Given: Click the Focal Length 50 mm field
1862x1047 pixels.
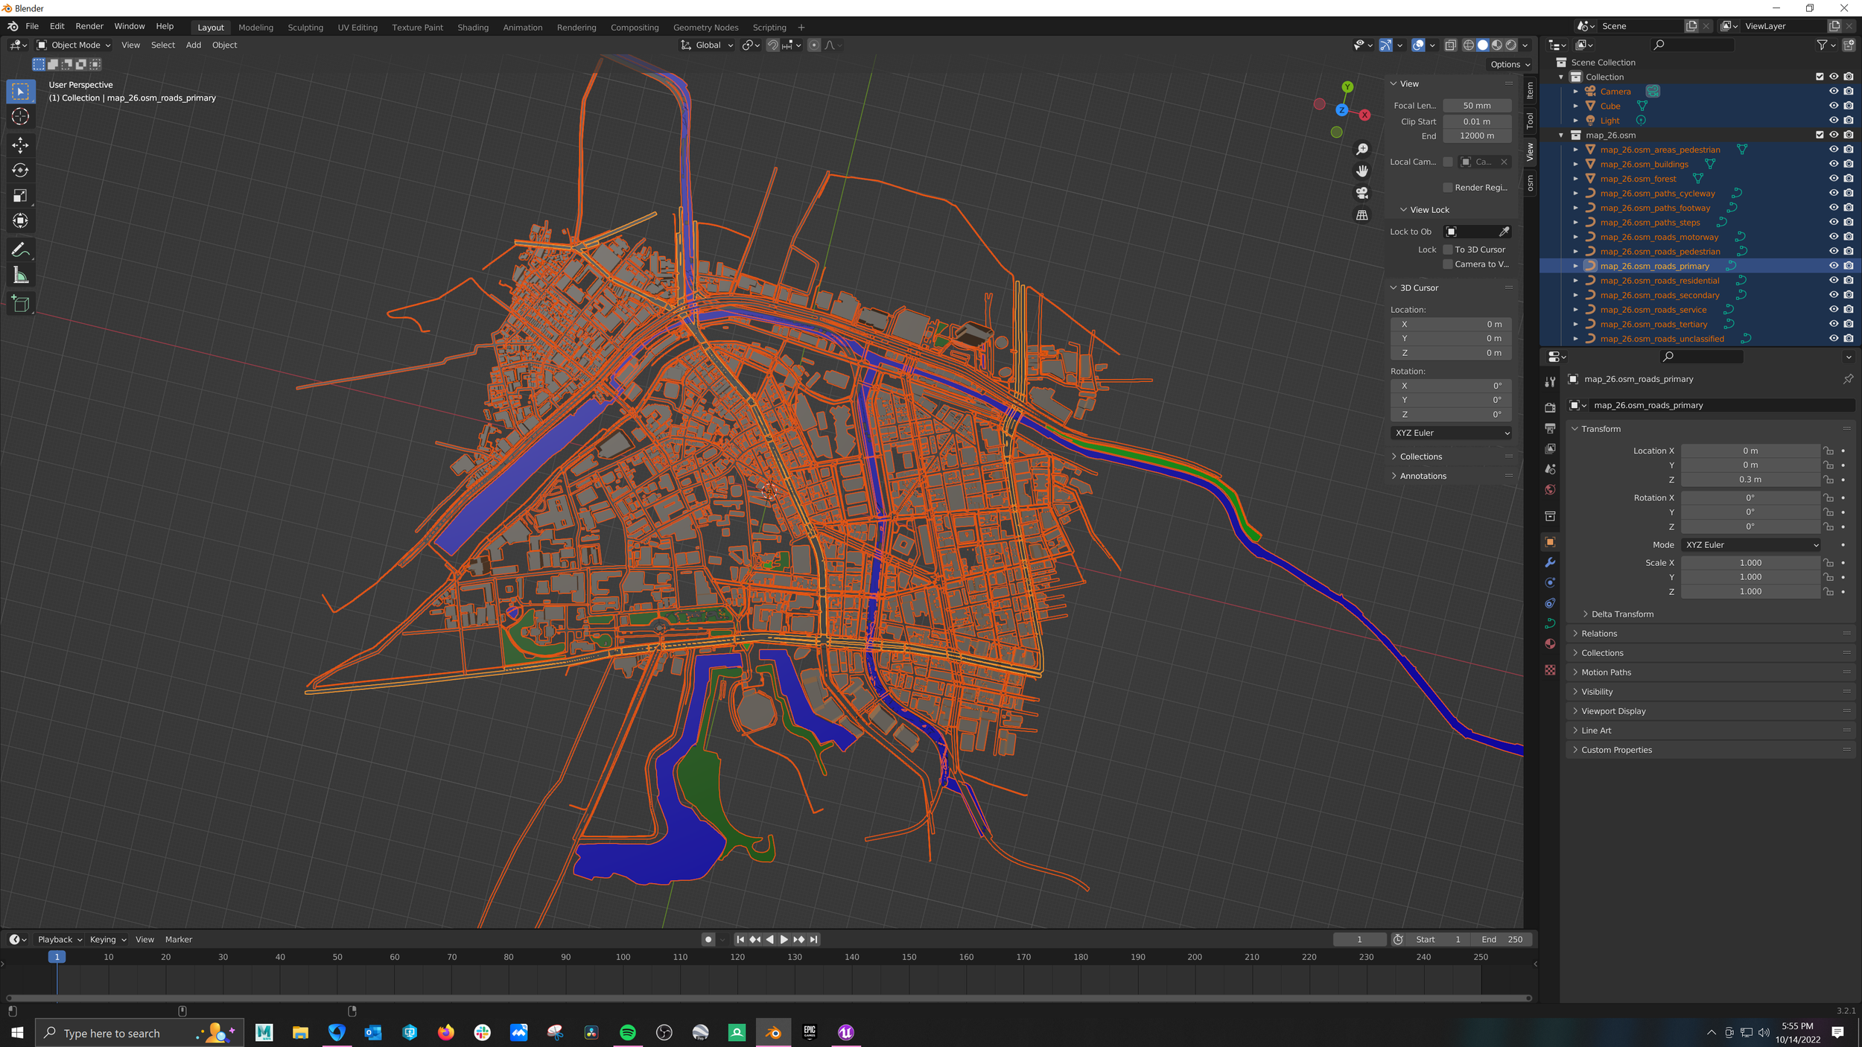Looking at the screenshot, I should coord(1477,106).
